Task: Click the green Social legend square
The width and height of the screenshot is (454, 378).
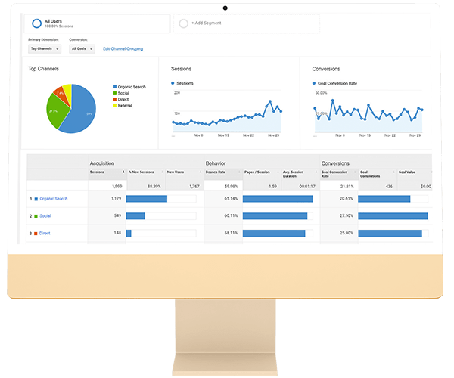Action: coord(114,93)
